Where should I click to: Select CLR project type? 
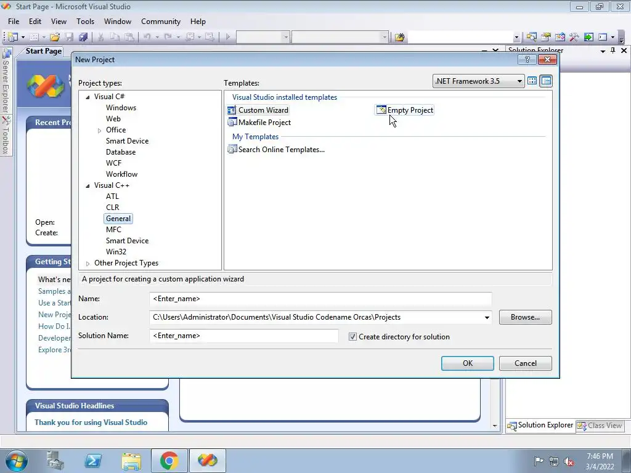point(113,208)
